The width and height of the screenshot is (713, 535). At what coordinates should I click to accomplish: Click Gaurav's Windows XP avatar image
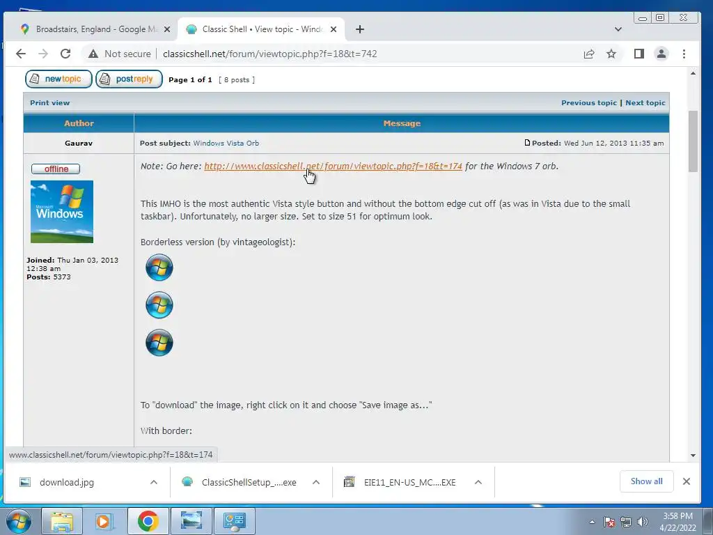62,212
